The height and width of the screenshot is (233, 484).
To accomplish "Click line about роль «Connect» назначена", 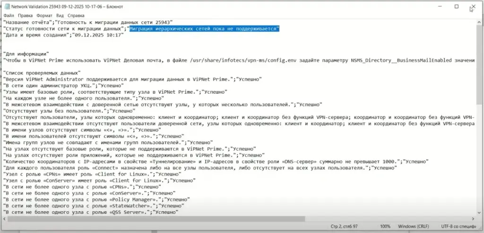I will point(200,168).
